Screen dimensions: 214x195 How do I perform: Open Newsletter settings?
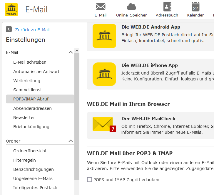point(24,118)
